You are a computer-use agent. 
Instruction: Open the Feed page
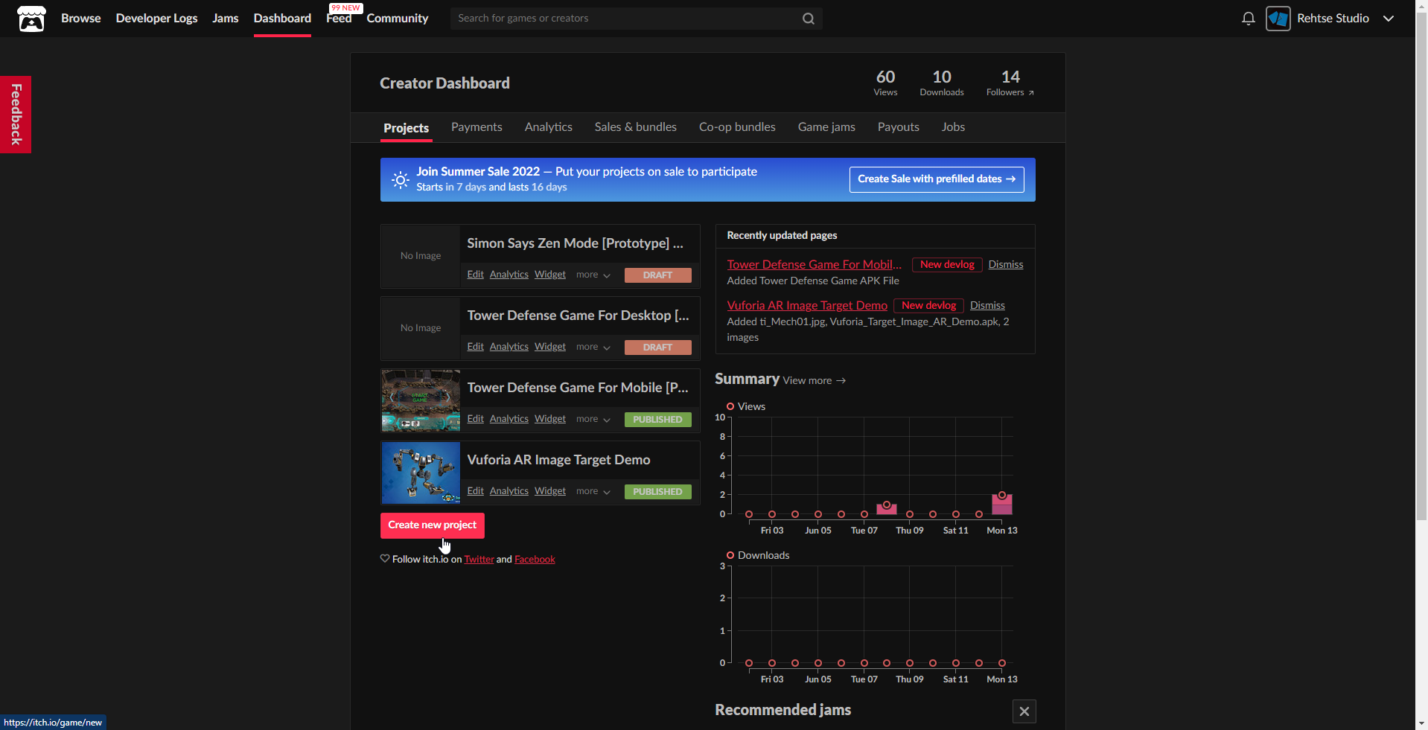pos(339,19)
